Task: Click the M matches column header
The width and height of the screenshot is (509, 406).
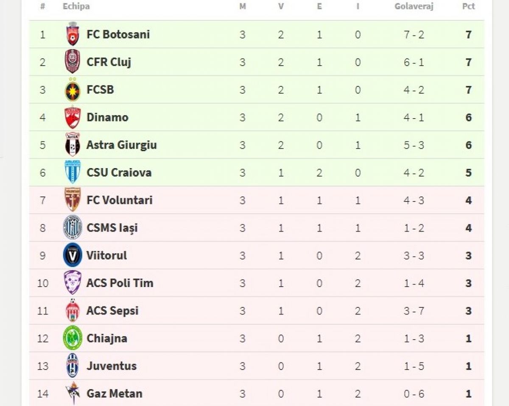Action: point(242,6)
